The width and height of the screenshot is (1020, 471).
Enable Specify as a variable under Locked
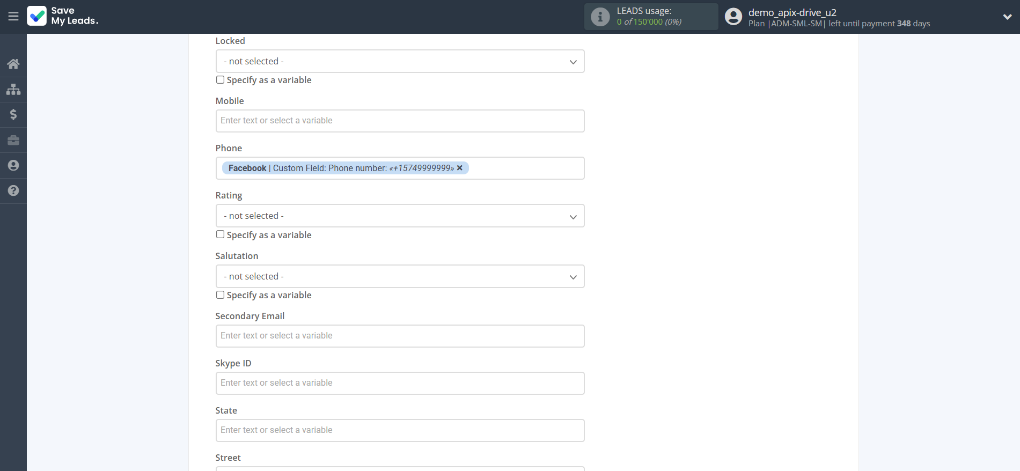pyautogui.click(x=220, y=80)
